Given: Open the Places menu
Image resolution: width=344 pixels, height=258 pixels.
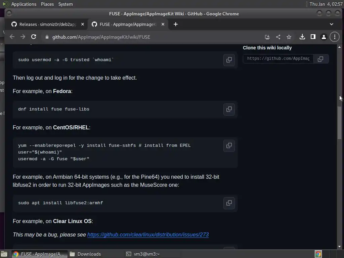Looking at the screenshot, I should coord(47,4).
